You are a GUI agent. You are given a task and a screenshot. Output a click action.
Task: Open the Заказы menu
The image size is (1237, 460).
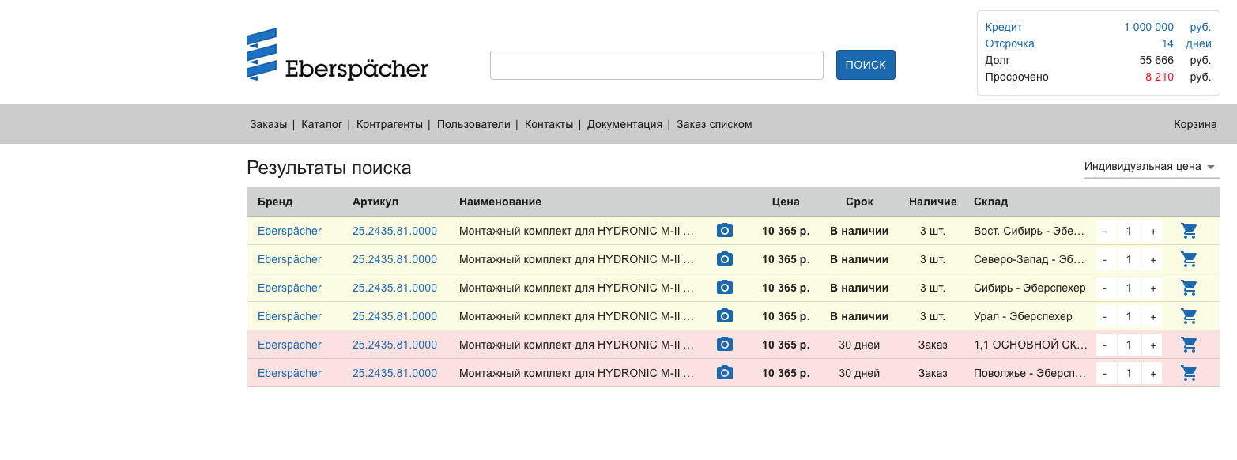click(x=269, y=124)
